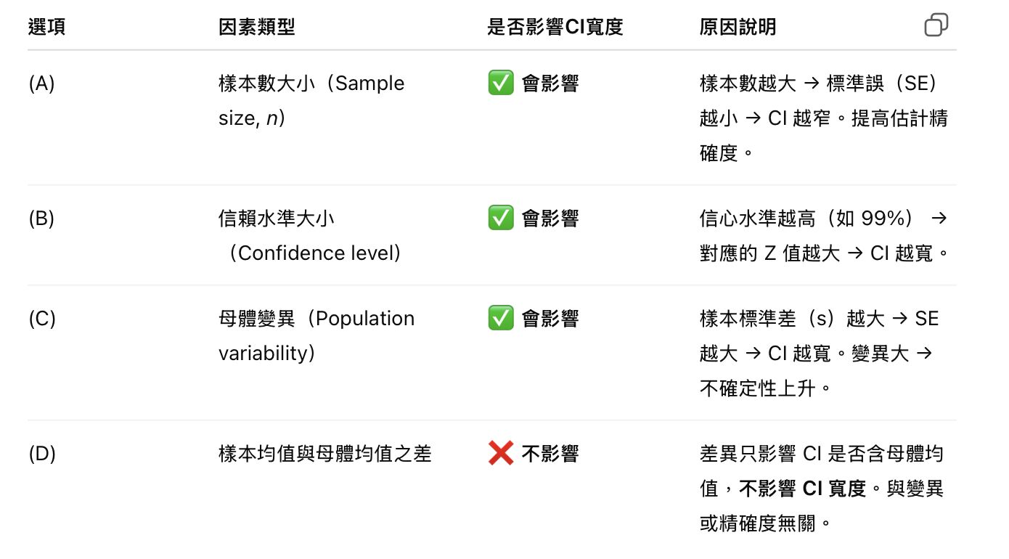Click the green checkmark in row (A)
1009x559 pixels.
pyautogui.click(x=500, y=83)
